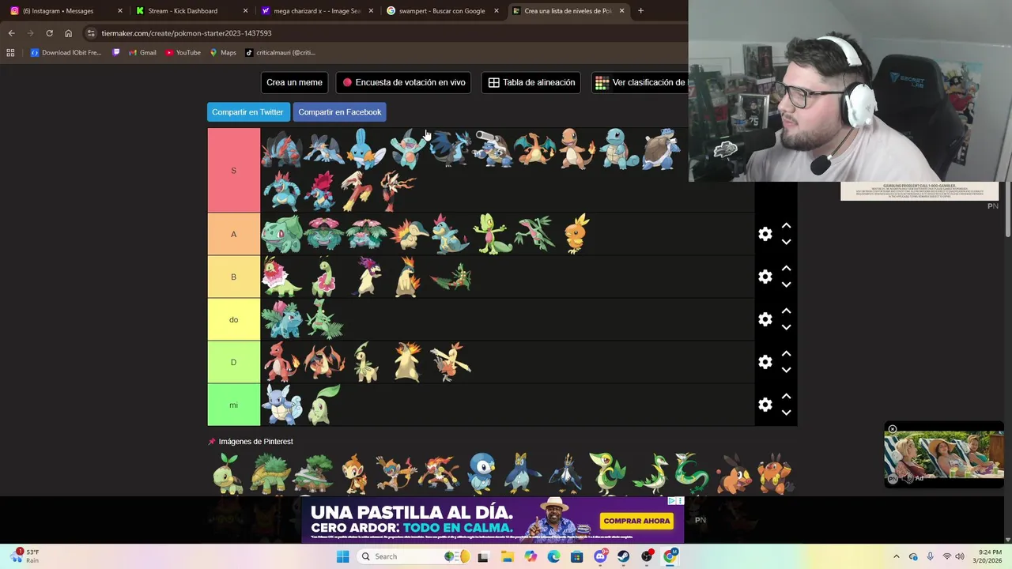This screenshot has height=569, width=1012.
Task: Select Snivy in the image pool
Action: click(608, 473)
